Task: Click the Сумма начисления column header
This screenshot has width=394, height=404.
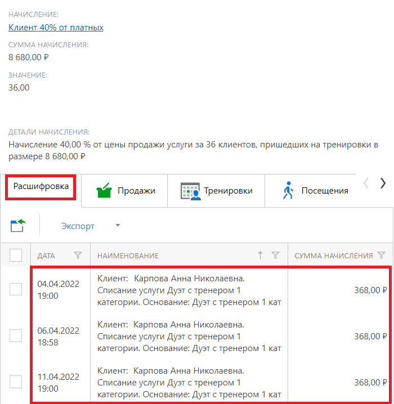Action: coord(334,255)
